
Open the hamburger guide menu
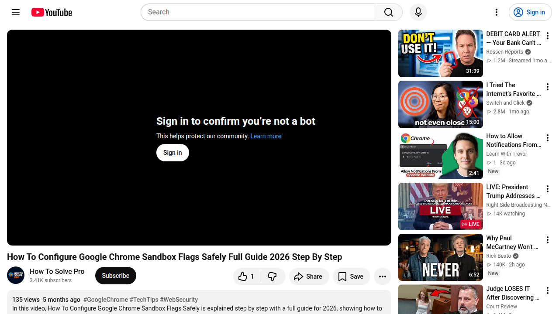tap(16, 12)
